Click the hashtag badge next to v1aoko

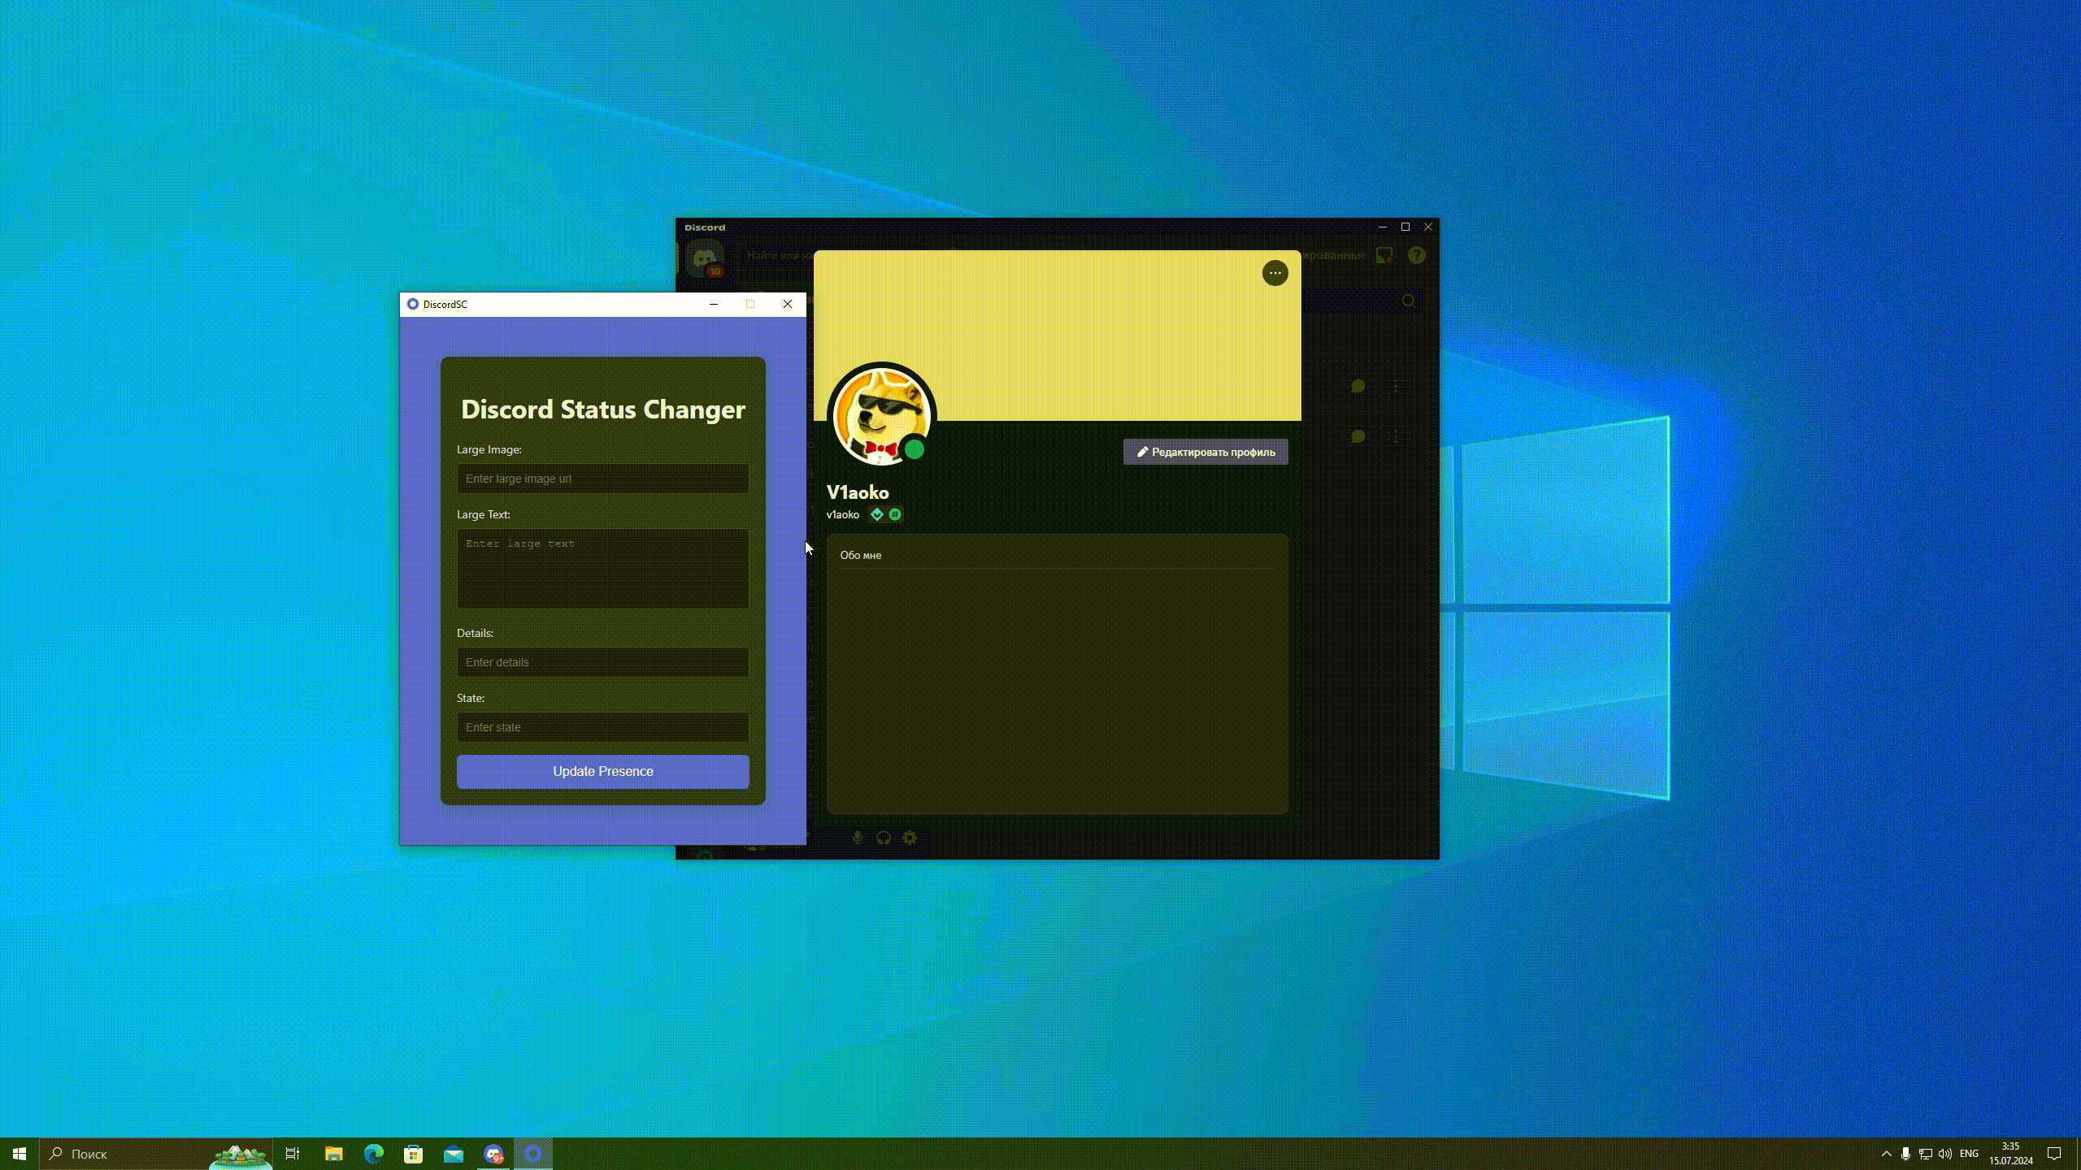click(895, 514)
